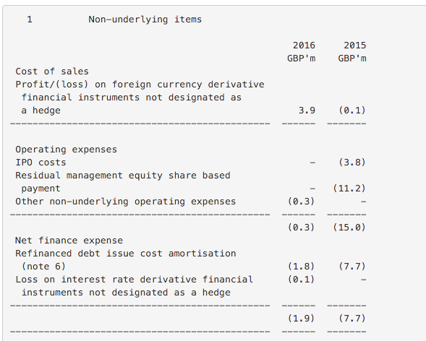Screen dimensions: 426x341
Task: Click the (1.8) debt amortisation value
Action: pyautogui.click(x=301, y=267)
